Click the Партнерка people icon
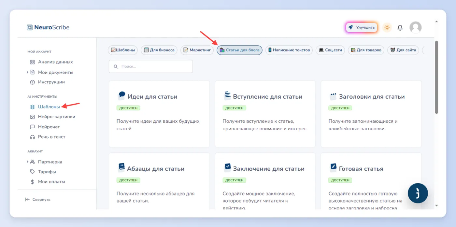The height and width of the screenshot is (227, 456). pos(33,162)
